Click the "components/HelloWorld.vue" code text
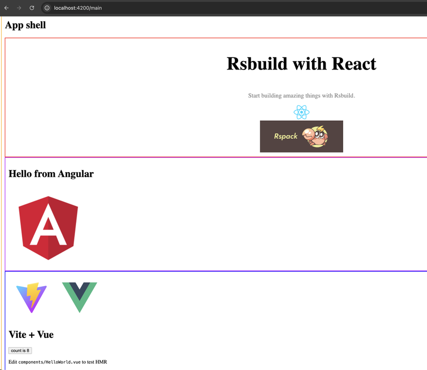This screenshot has width=427, height=370. pos(50,362)
